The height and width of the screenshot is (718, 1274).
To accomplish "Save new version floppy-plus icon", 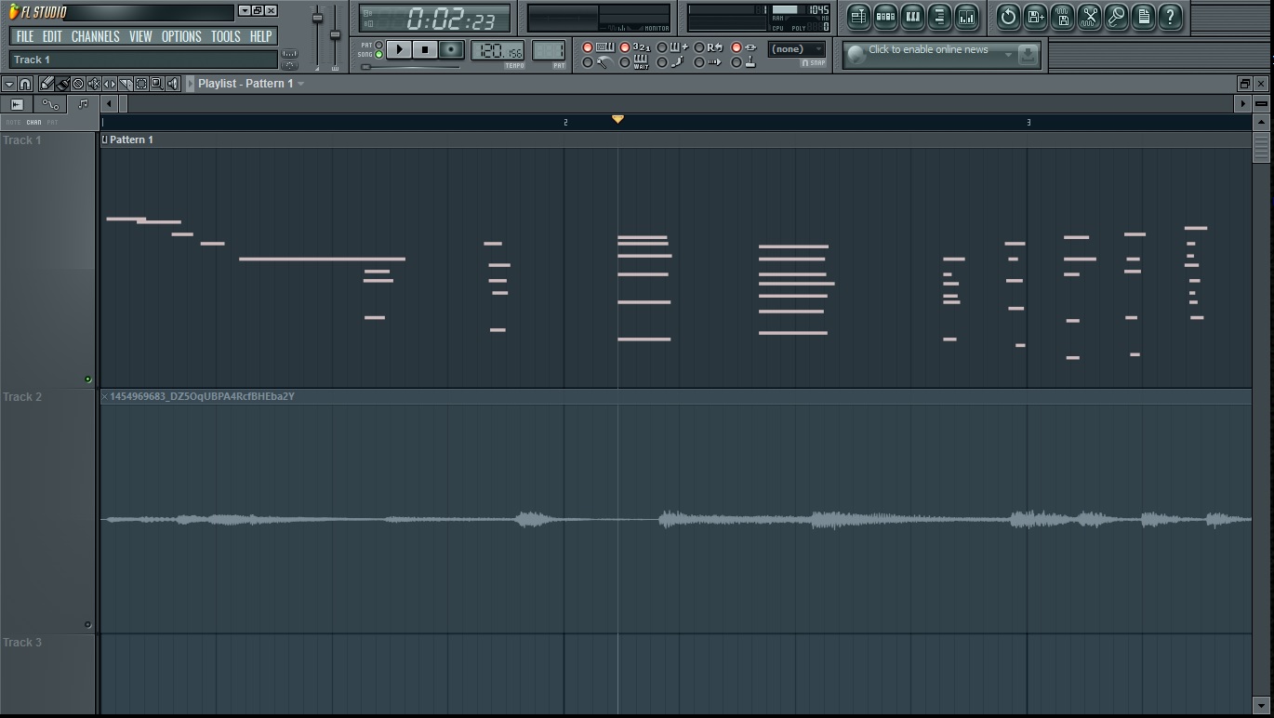I will point(1035,16).
